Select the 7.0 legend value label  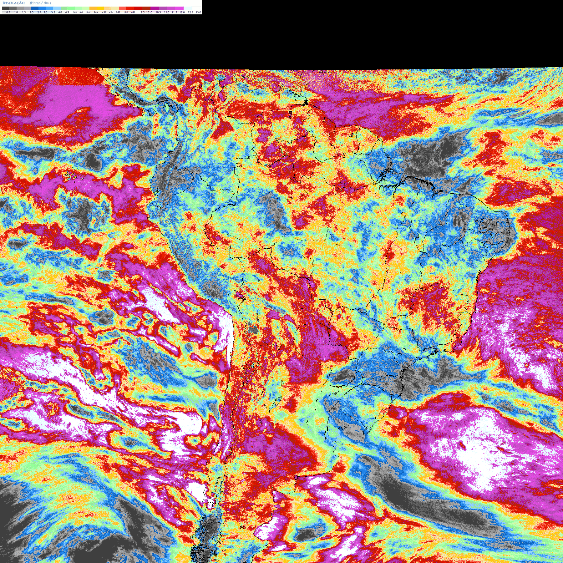[x=104, y=12]
